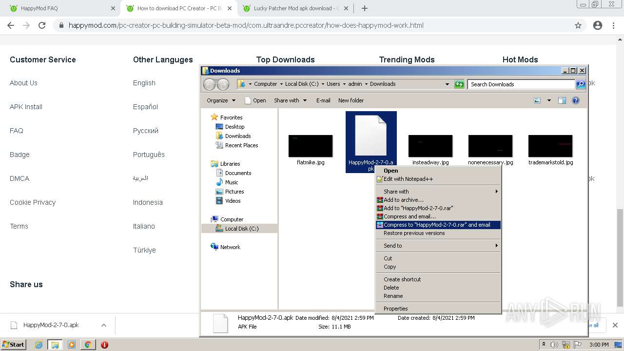This screenshot has height=351, width=624.
Task: Click Windows Start button
Action: coord(14,345)
